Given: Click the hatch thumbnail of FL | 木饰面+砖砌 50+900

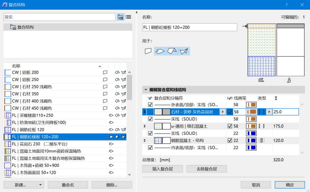Looking at the screenshot, I should click(8, 165).
